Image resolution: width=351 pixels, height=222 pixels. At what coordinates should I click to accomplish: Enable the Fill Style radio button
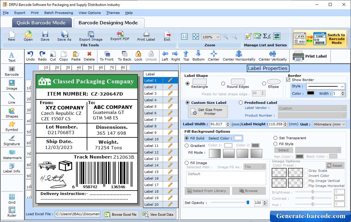pyautogui.click(x=275, y=144)
